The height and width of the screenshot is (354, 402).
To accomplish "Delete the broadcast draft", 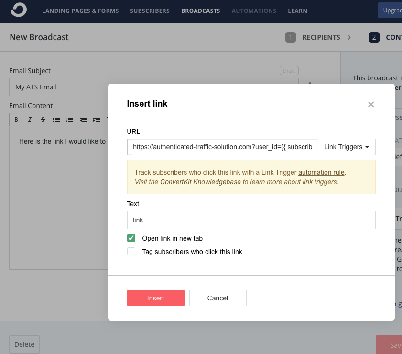I will click(24, 344).
